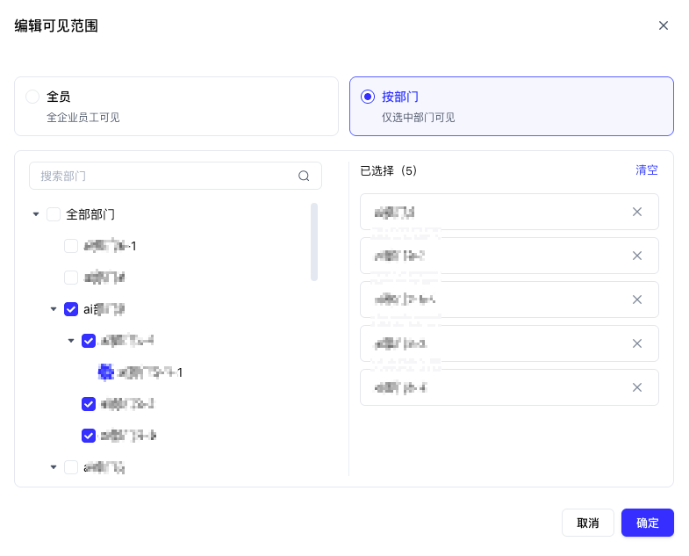Viewport: 689px width, 556px height.
Task: Remove the fifth selected department
Action: pos(637,387)
